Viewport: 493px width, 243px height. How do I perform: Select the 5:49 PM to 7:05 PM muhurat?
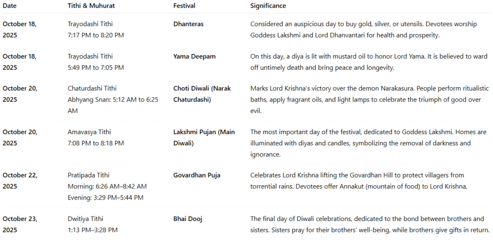coord(96,68)
